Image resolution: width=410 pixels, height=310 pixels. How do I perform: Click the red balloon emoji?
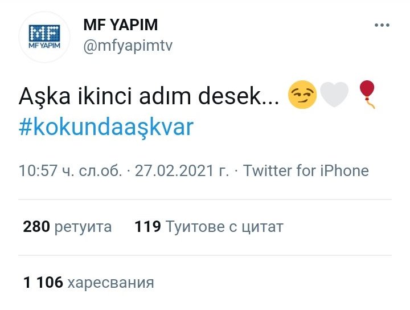pos(367,95)
